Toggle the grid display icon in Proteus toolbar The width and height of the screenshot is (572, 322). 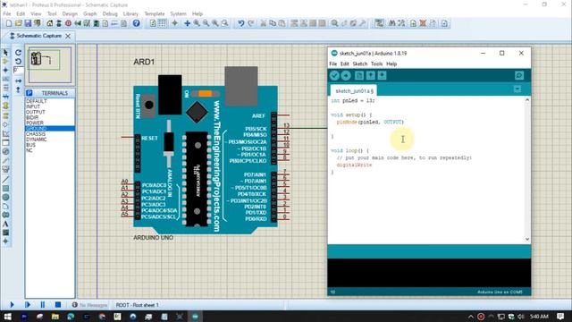click(162, 23)
